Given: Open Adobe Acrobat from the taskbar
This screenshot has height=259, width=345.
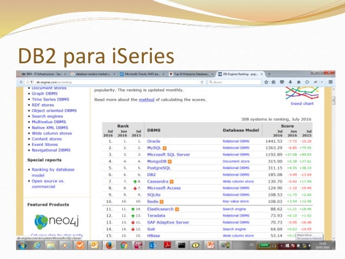Looking at the screenshot, I should pyautogui.click(x=167, y=245).
